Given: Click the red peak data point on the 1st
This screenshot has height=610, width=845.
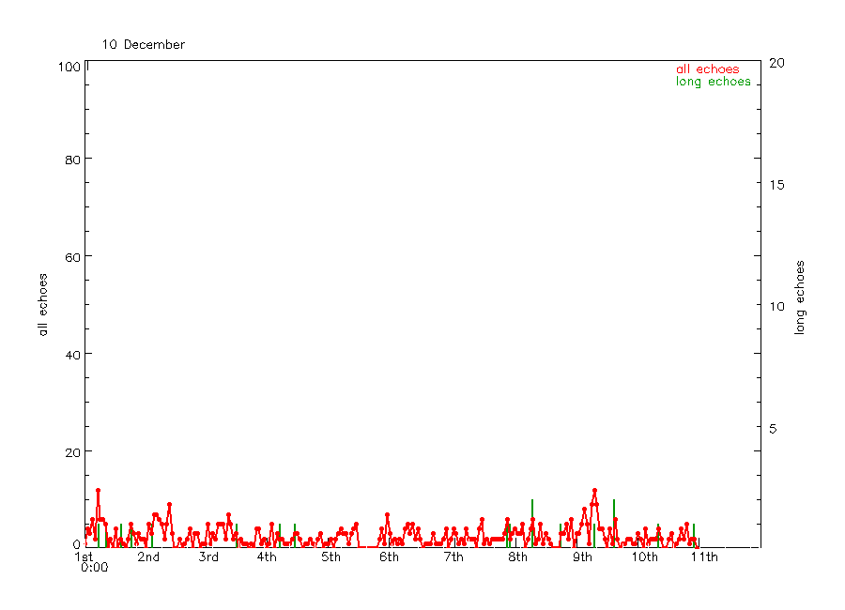Looking at the screenshot, I should click(x=98, y=491).
